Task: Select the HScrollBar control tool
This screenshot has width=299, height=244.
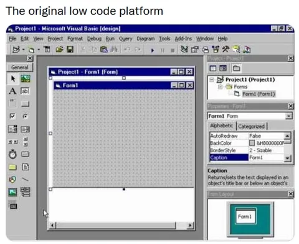Action: (x=12, y=142)
